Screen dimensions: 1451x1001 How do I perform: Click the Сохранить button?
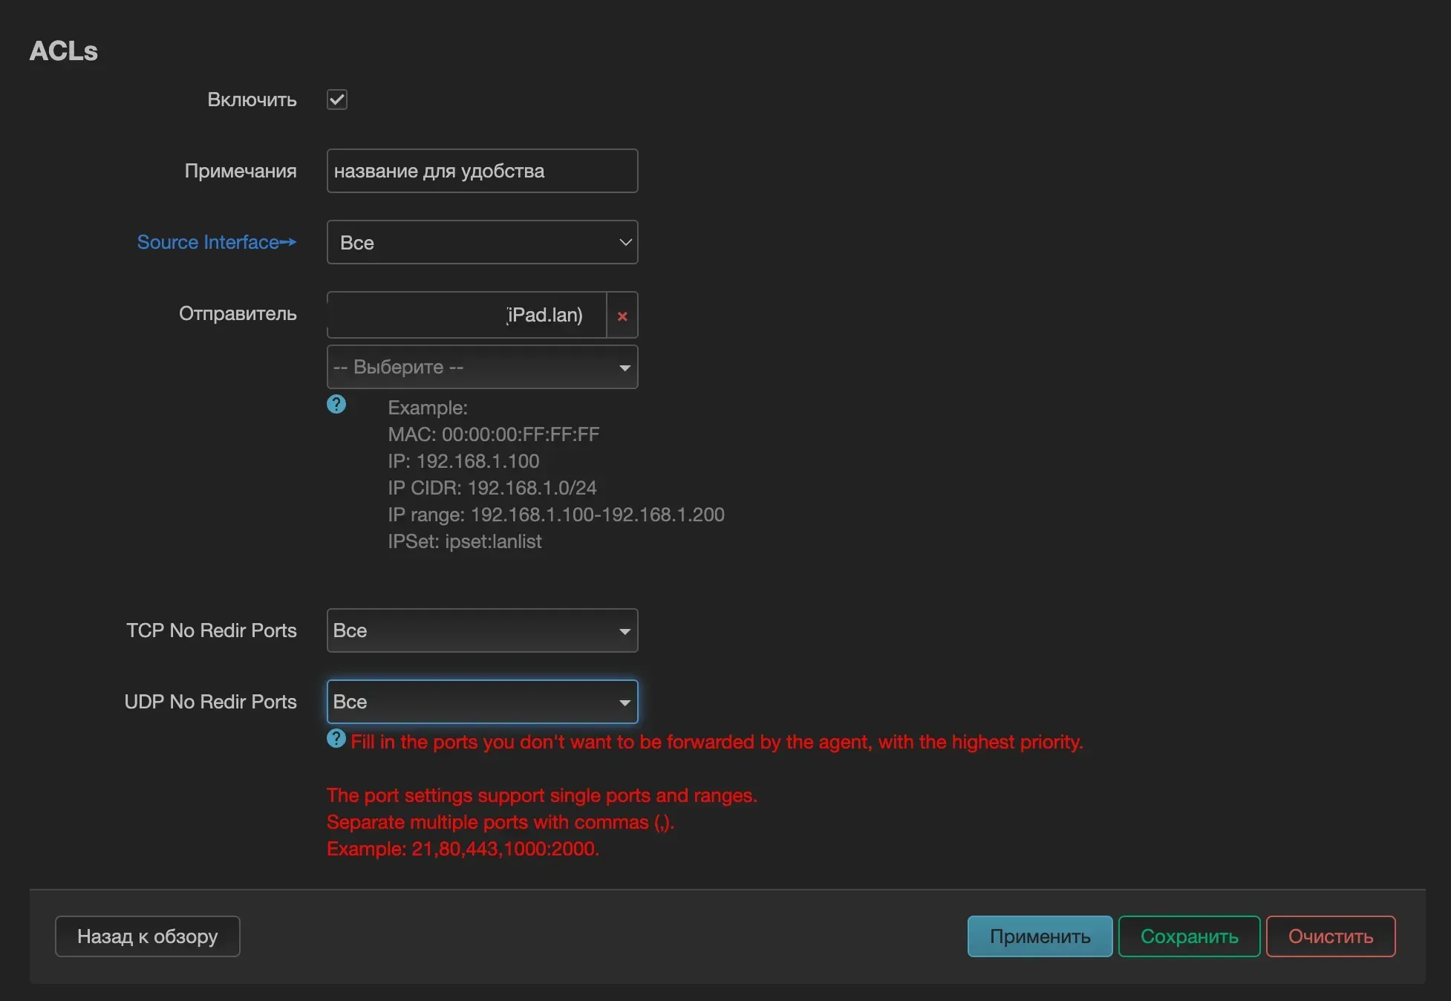(1189, 936)
